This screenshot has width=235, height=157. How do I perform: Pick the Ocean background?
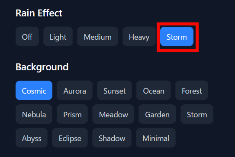point(154,91)
